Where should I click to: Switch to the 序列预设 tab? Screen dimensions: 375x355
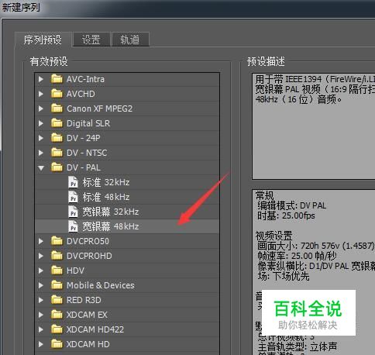click(43, 40)
